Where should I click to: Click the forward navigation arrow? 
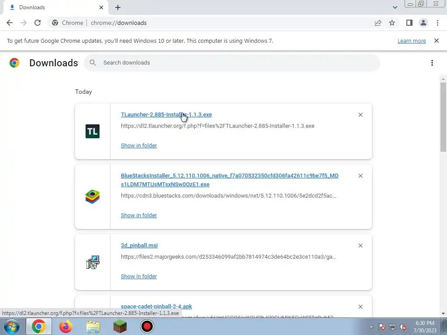click(x=24, y=23)
